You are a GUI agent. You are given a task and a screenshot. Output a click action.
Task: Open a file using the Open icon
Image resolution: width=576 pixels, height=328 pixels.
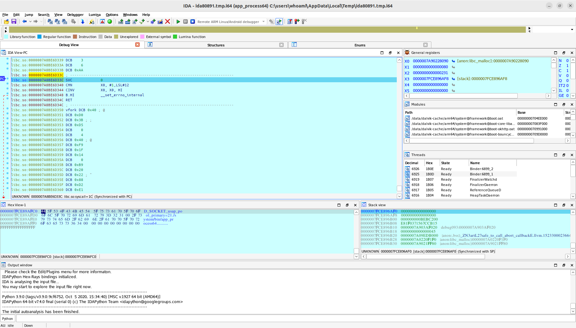click(x=6, y=21)
